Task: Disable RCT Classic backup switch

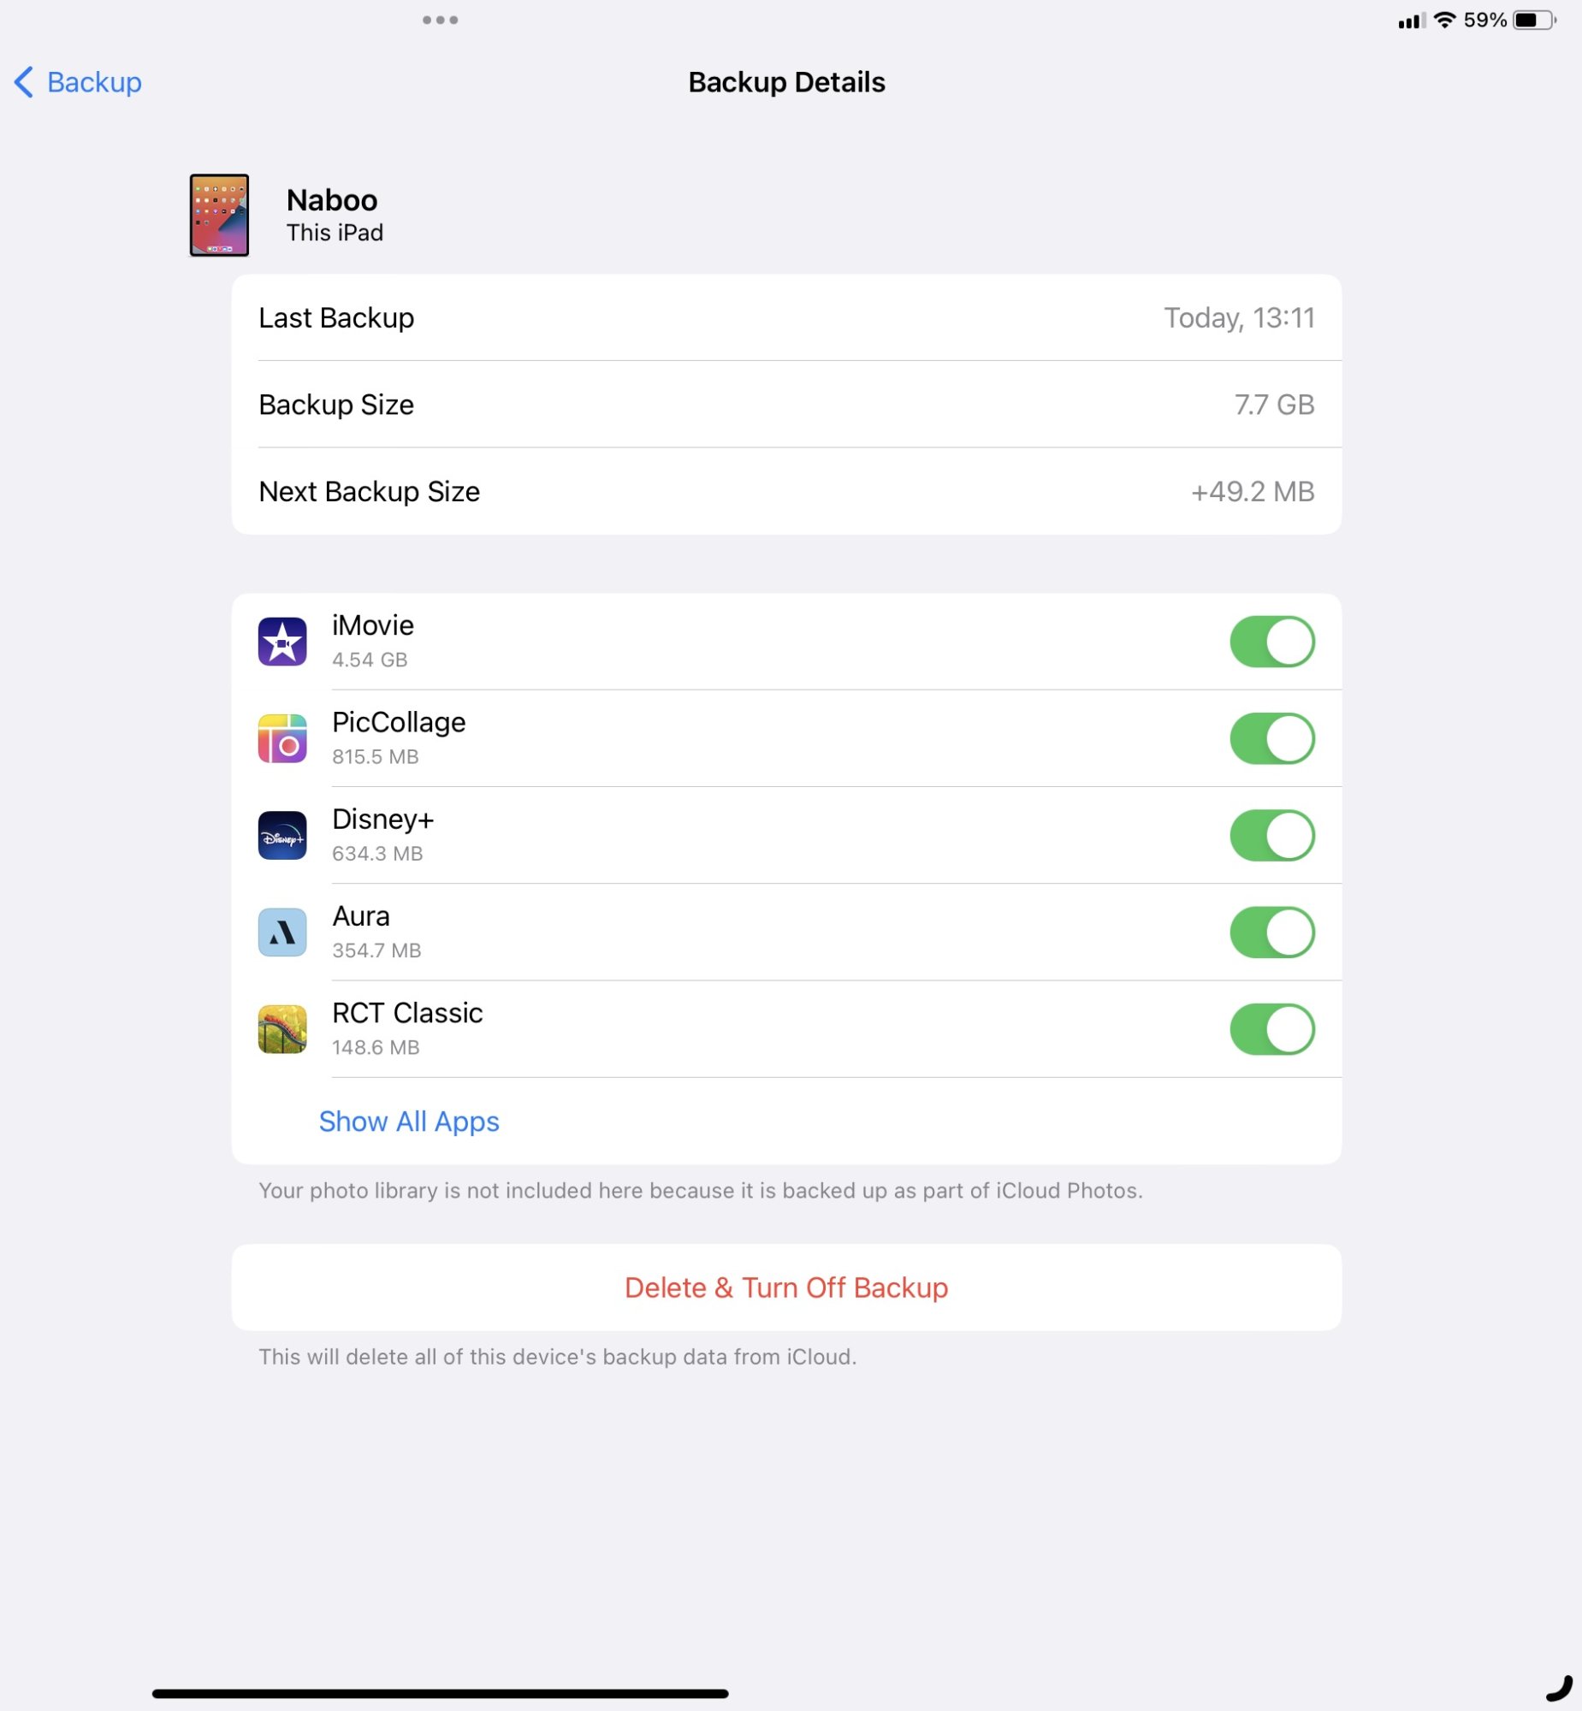Action: click(x=1272, y=1028)
